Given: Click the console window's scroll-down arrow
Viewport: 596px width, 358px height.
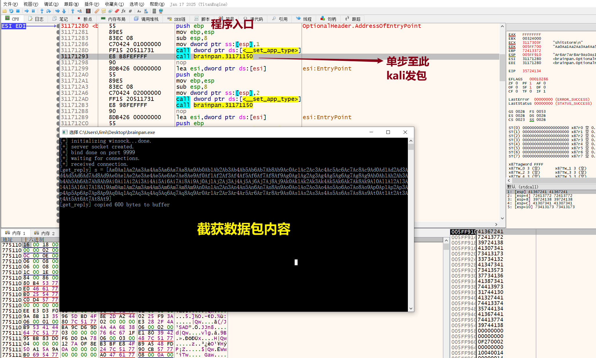Looking at the screenshot, I should coord(411,308).
